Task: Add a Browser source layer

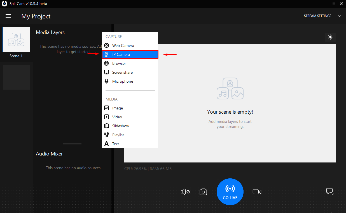Action: click(x=119, y=63)
